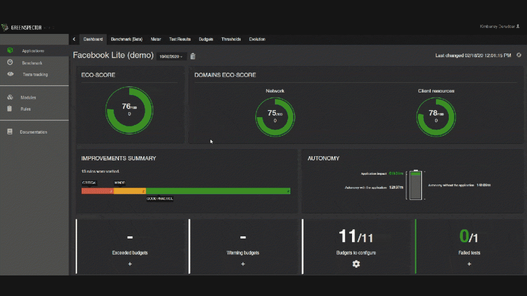Open the Budgets tab

click(x=206, y=39)
